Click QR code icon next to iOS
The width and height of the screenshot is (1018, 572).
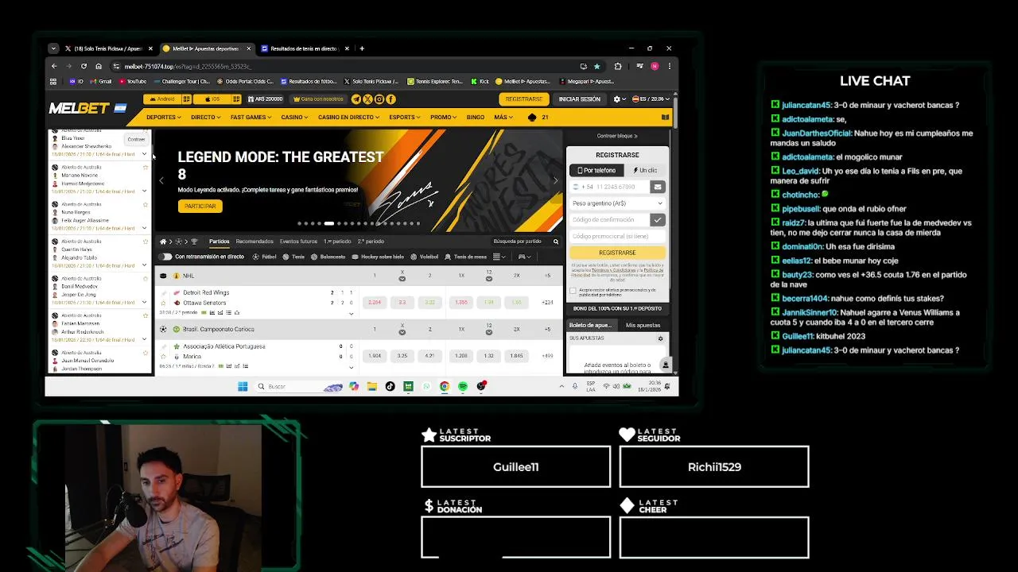point(237,99)
